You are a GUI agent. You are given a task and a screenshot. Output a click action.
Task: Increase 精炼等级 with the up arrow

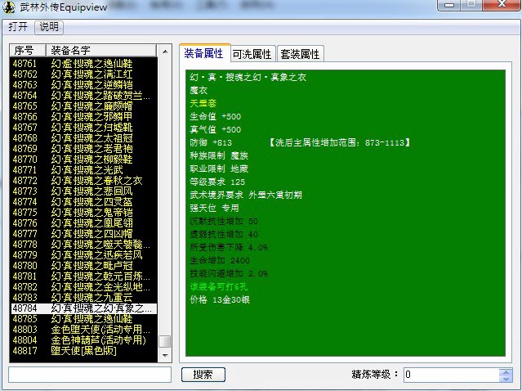pos(505,371)
